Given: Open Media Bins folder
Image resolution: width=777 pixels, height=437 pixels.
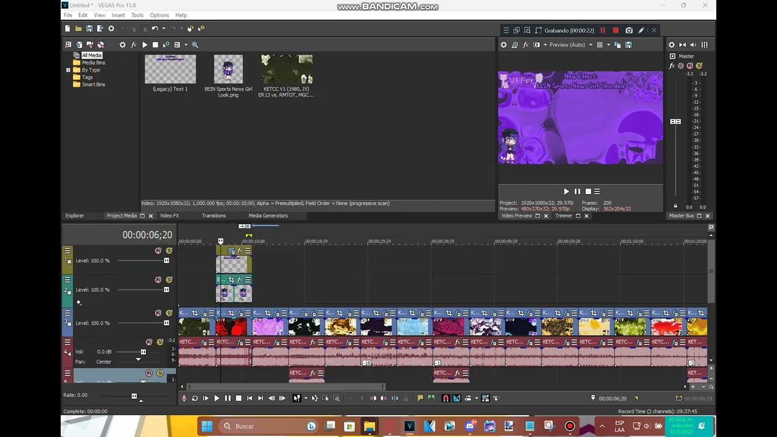Looking at the screenshot, I should click(93, 63).
